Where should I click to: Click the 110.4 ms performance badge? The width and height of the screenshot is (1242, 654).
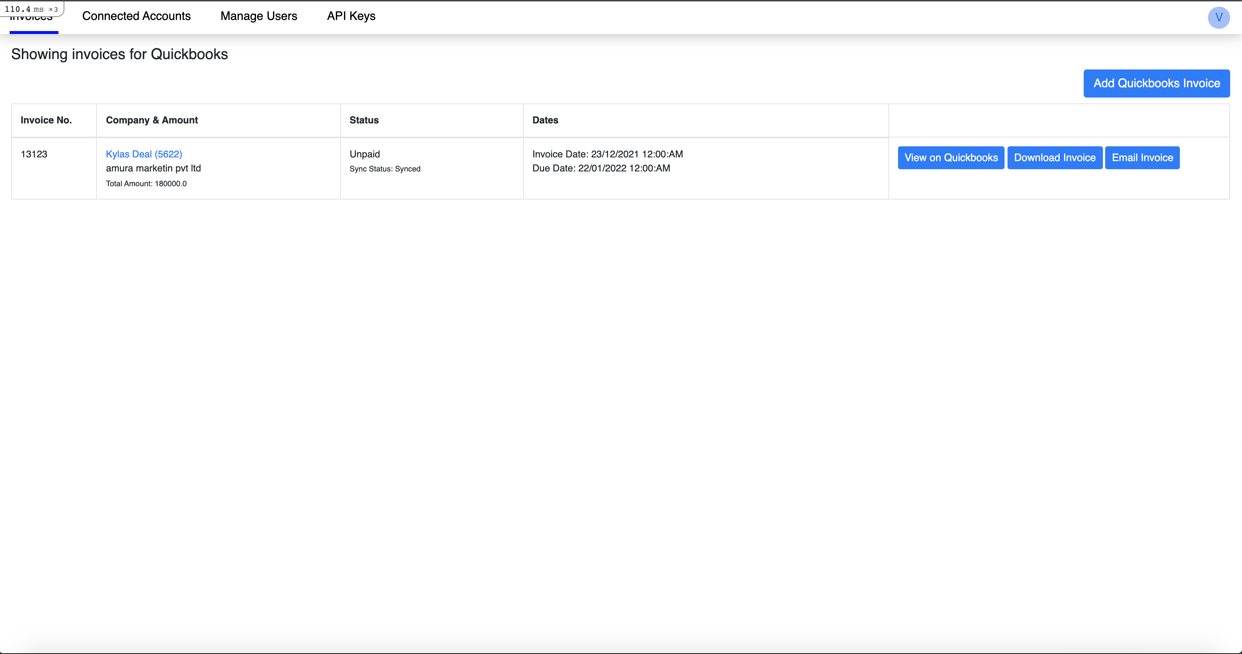point(30,8)
